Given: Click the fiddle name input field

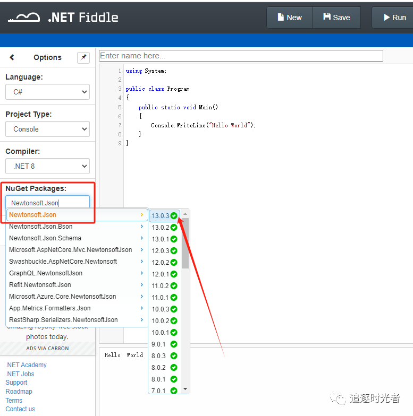Looking at the screenshot, I should tap(241, 56).
